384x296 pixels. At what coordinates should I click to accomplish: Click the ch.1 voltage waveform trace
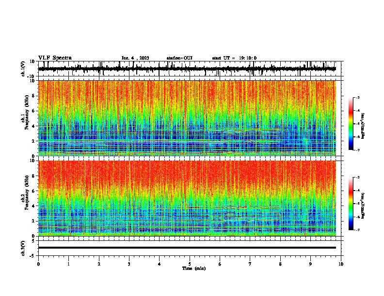point(187,69)
